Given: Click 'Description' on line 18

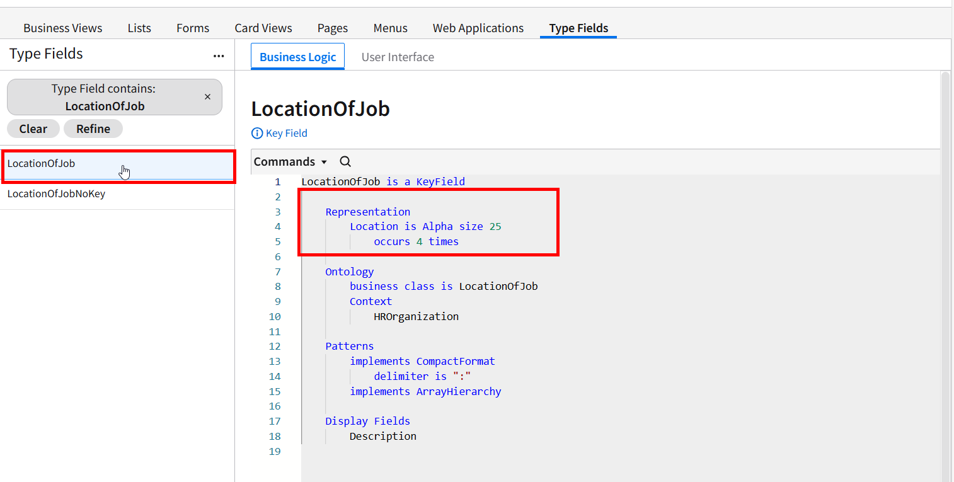Looking at the screenshot, I should [383, 436].
